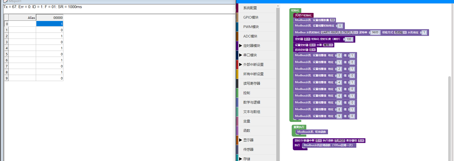Select the 天问51初始化 block

(303, 15)
